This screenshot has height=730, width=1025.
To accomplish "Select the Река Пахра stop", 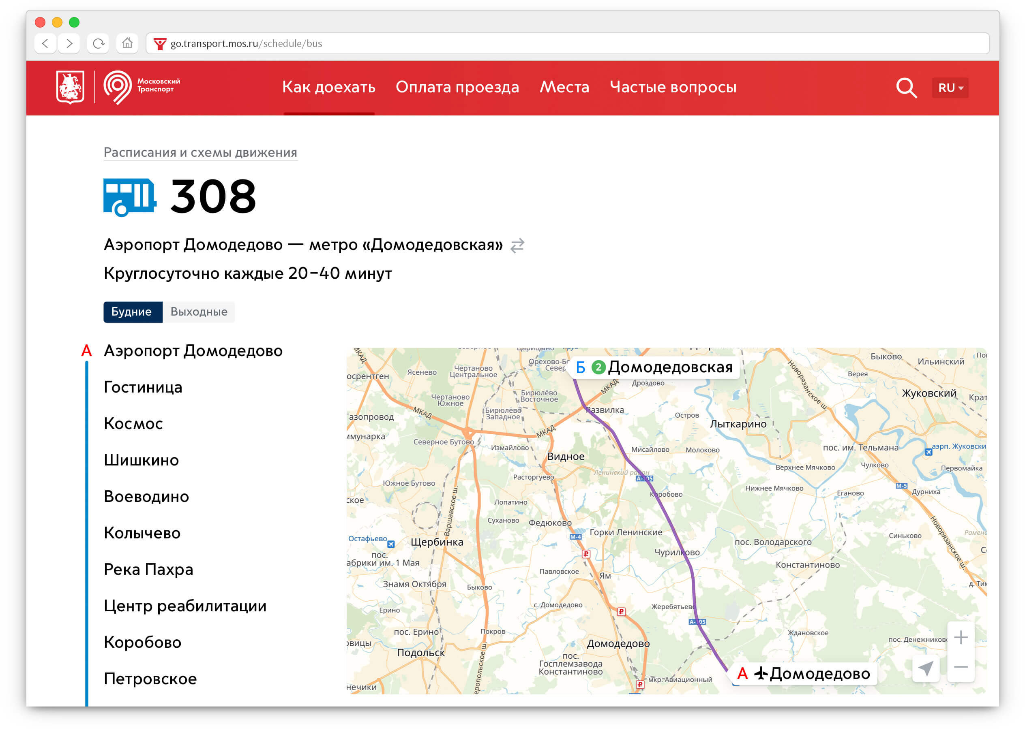I will point(148,570).
